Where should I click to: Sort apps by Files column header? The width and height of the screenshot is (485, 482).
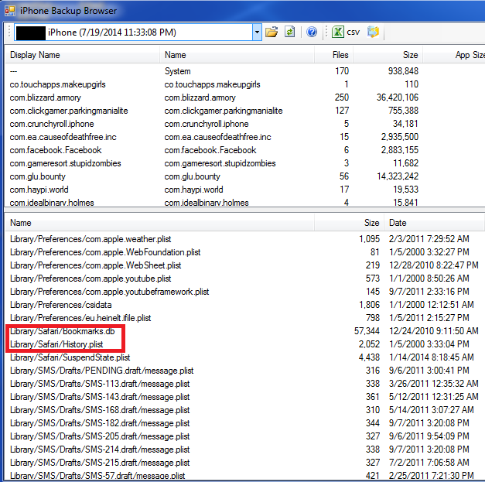tap(333, 55)
